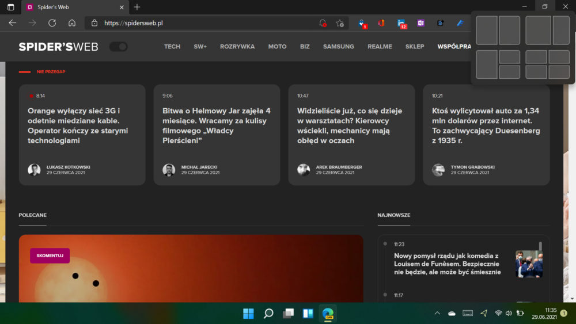Open Task View on the taskbar
The height and width of the screenshot is (324, 576).
click(x=288, y=314)
